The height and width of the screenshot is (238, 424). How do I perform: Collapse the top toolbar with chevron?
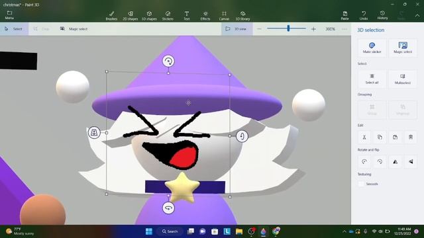pyautogui.click(x=417, y=16)
